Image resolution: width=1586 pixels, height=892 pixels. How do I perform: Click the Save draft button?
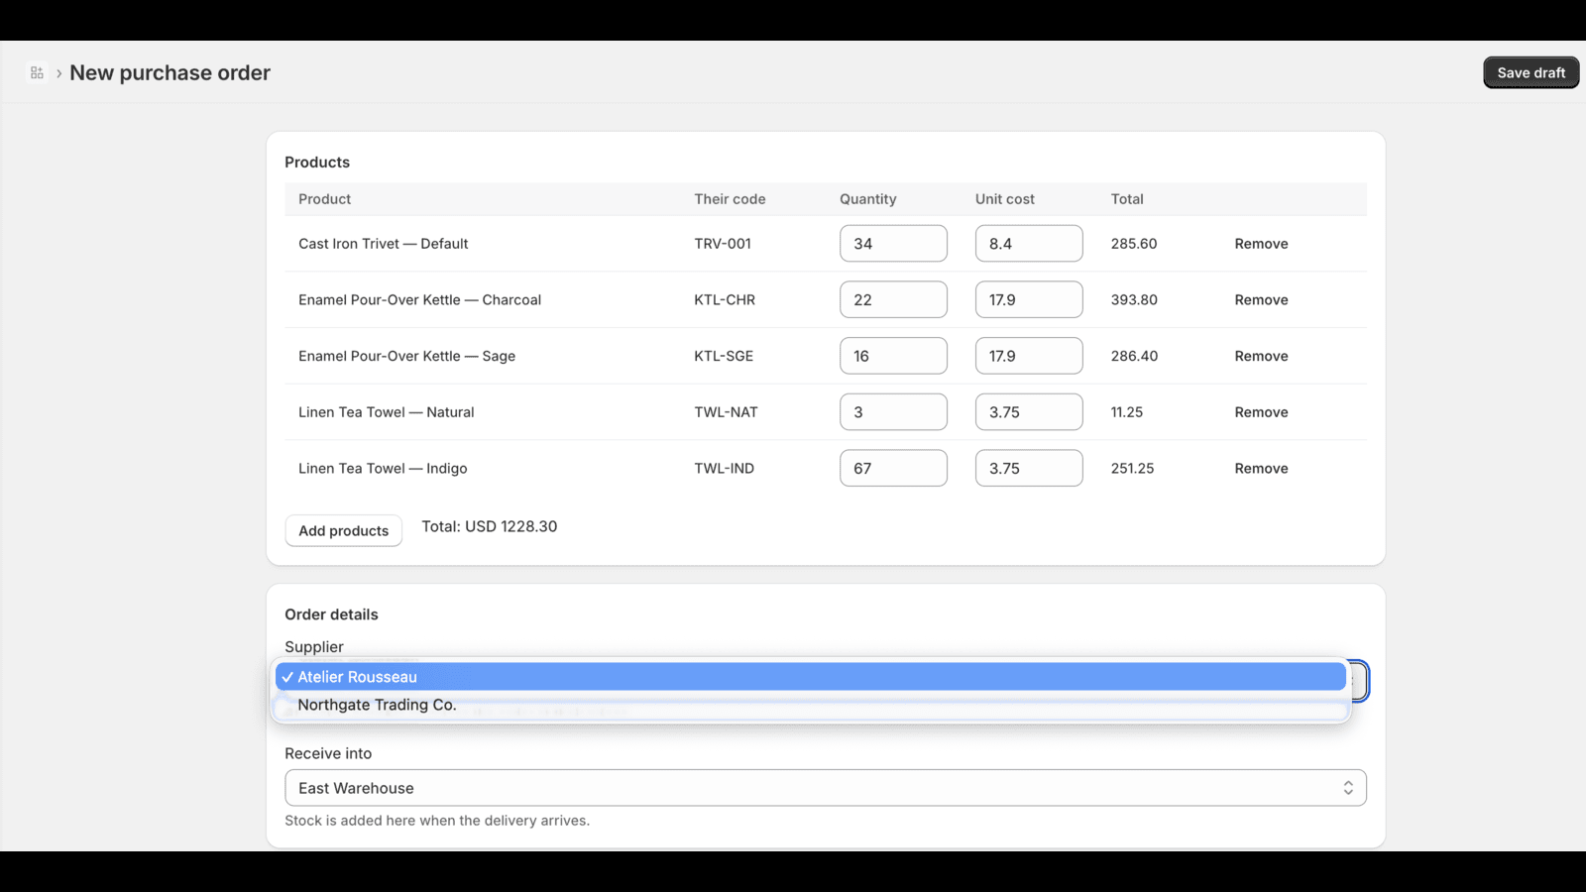(1530, 72)
